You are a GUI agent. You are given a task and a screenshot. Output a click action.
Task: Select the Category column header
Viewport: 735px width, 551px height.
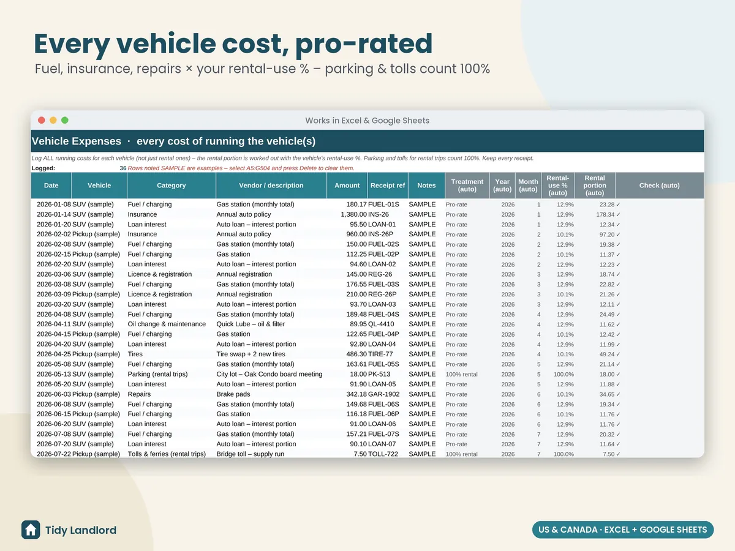coord(171,186)
